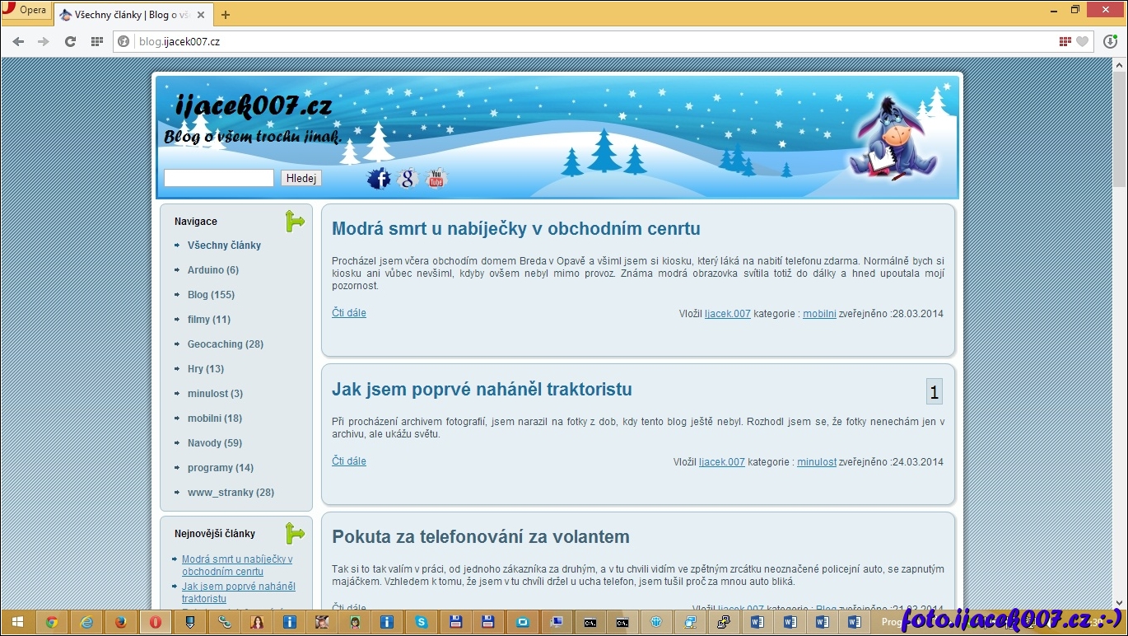Click the address bar showing blog.ijacek007.cz
Viewport: 1128px width, 636px height.
point(576,41)
